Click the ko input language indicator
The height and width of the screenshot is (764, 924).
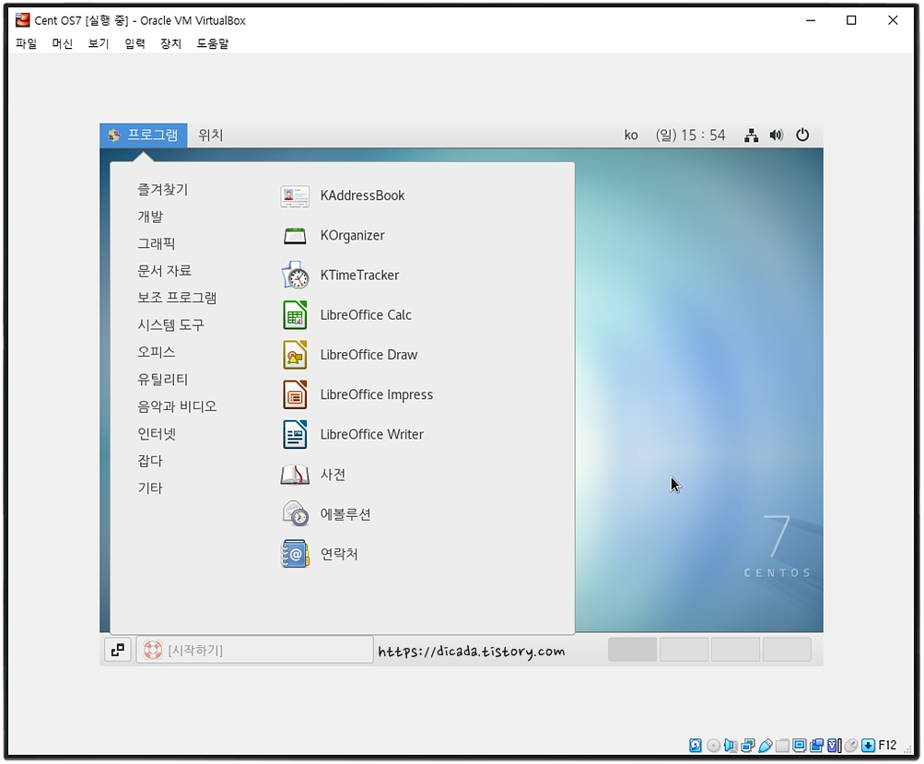pyautogui.click(x=631, y=135)
